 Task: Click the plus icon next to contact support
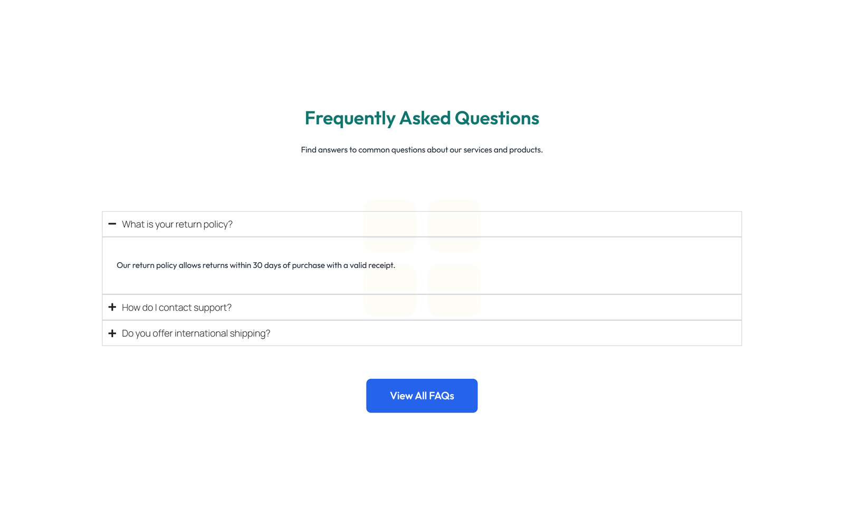point(112,307)
